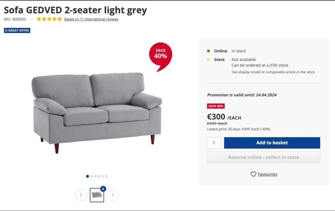This screenshot has height=211, width=335.
Task: Click the five-star rating icons
Action: (x=49, y=19)
